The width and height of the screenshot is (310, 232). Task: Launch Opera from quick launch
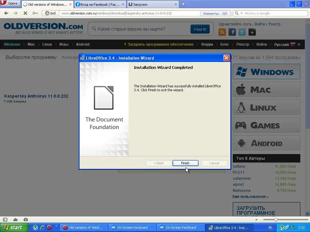point(49,227)
